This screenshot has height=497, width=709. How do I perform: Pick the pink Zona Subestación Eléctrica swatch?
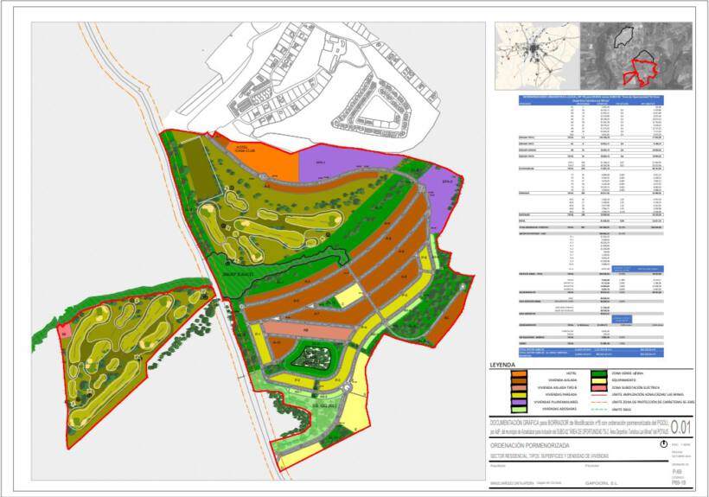[600, 386]
